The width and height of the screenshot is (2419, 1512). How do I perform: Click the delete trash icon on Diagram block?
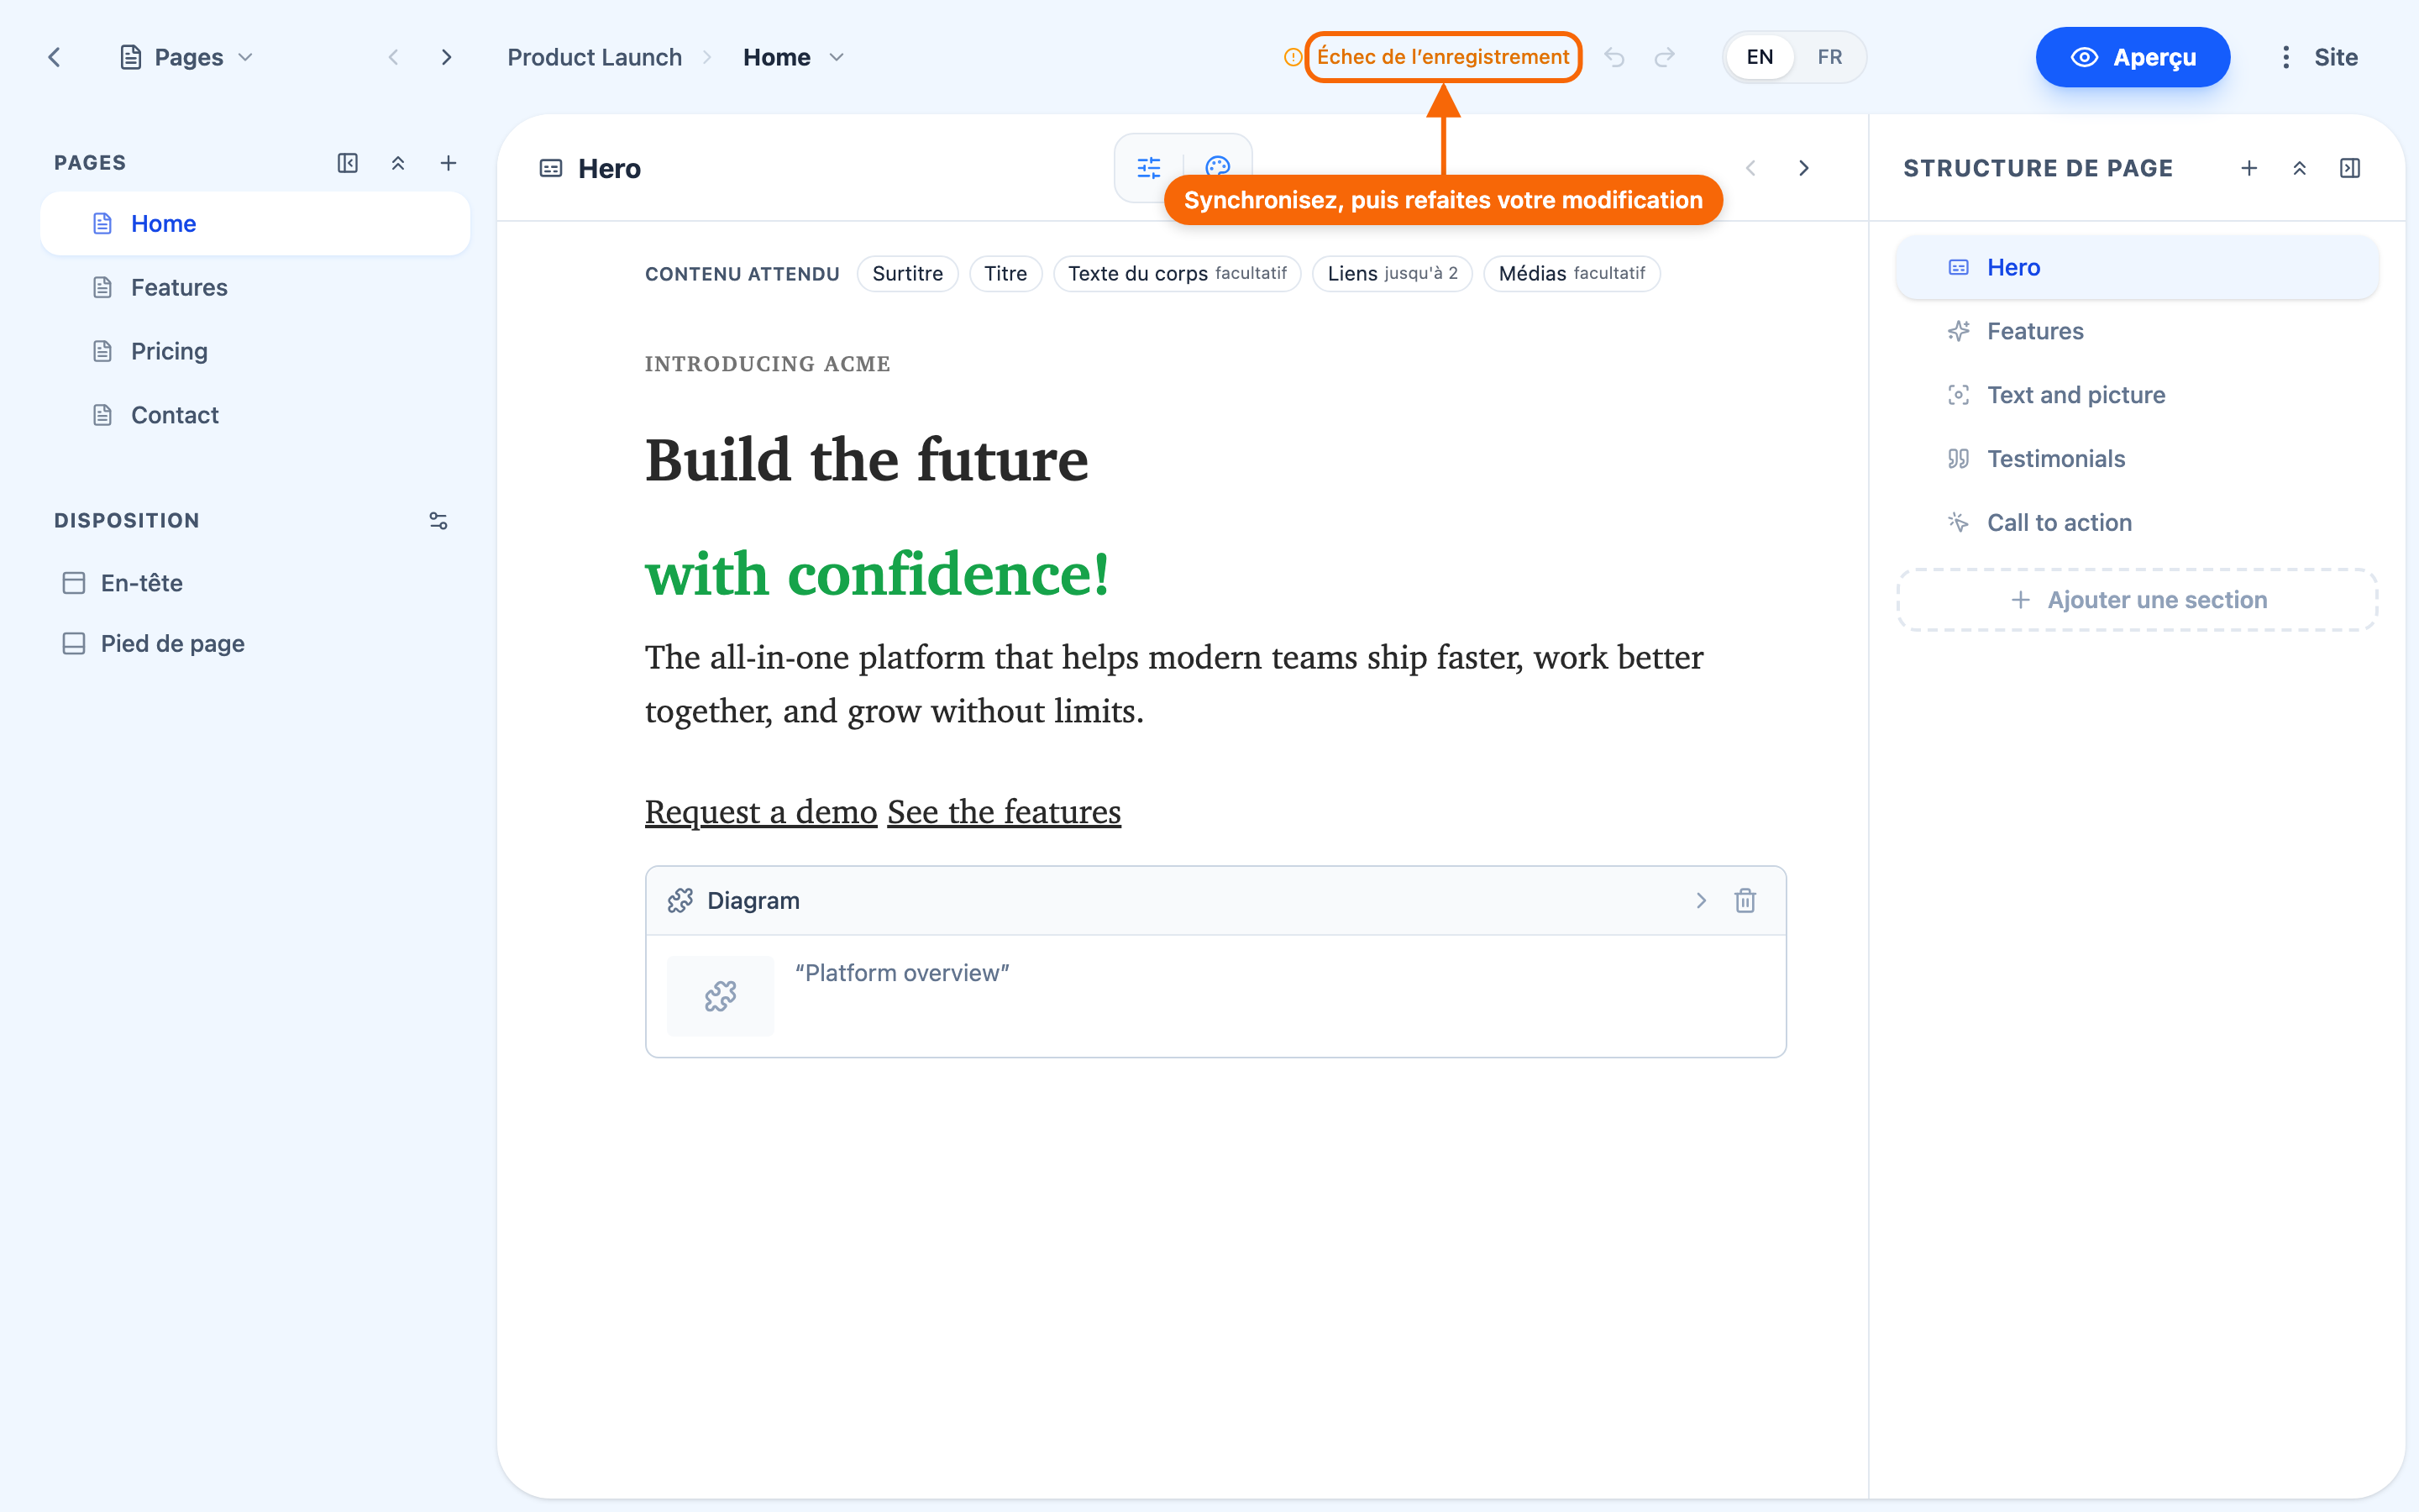[1745, 900]
